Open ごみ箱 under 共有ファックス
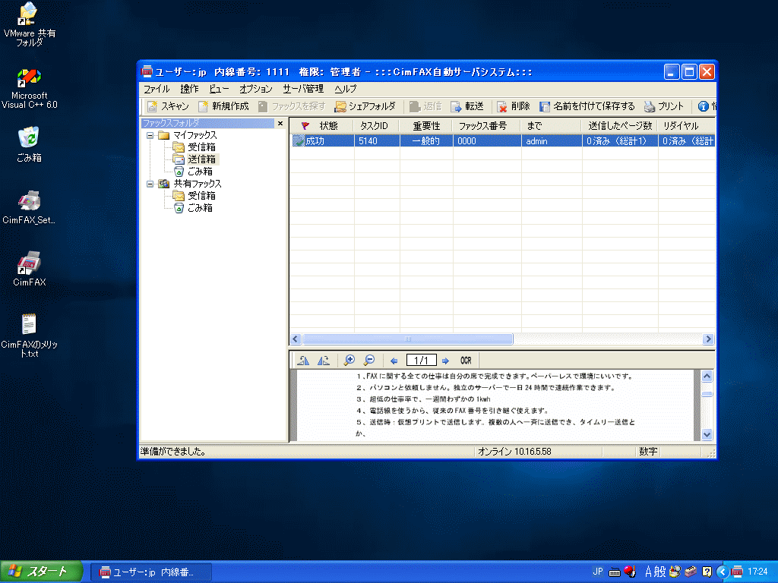Image resolution: width=778 pixels, height=583 pixels. [200, 208]
